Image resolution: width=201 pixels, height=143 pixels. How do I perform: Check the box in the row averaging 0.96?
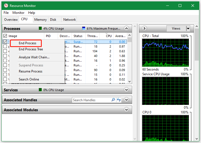coord(5,60)
